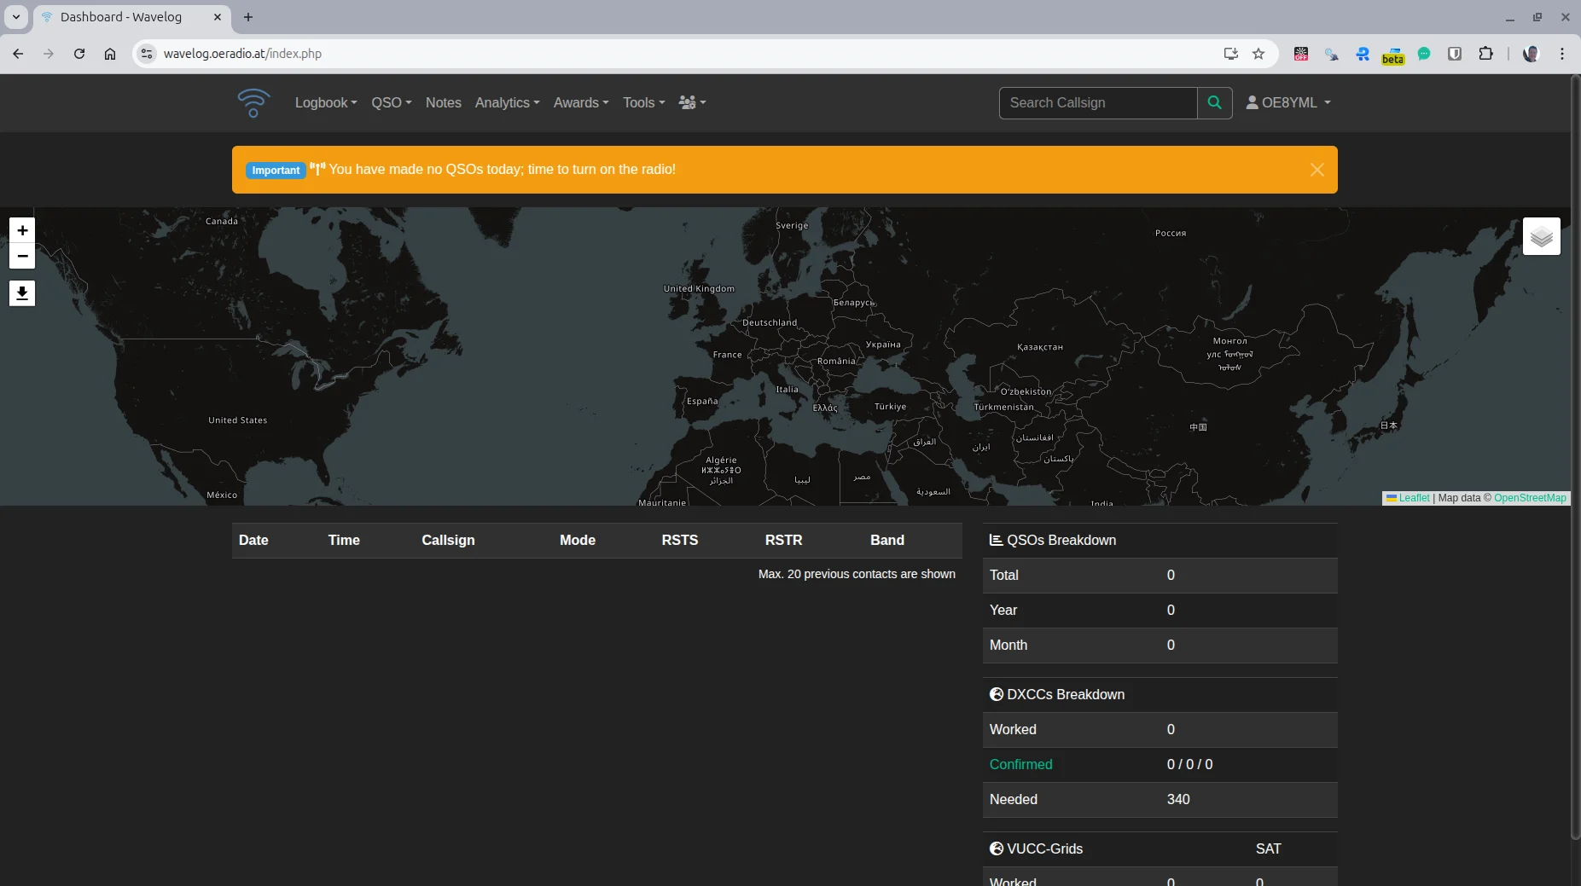
Task: Download the map using the export icon
Action: pyautogui.click(x=21, y=293)
